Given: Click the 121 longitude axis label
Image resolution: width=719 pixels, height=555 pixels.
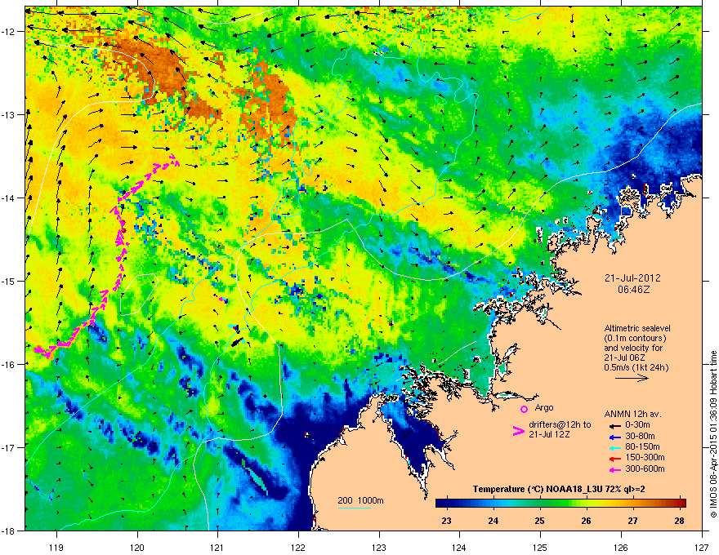Looking at the screenshot, I should 217,547.
